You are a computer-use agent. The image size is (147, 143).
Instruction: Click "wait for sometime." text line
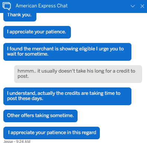pyautogui.click(x=28, y=54)
